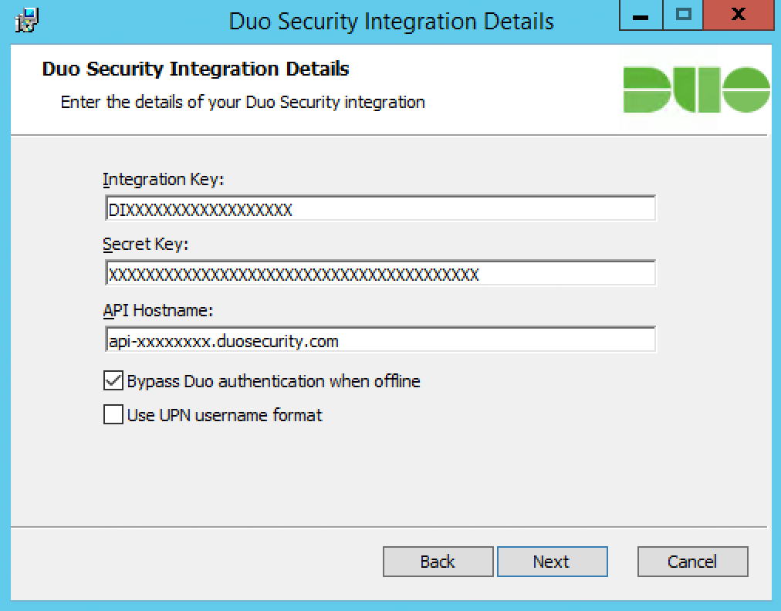Cancel the Duo installation
Viewport: 781px width, 611px height.
coord(691,562)
